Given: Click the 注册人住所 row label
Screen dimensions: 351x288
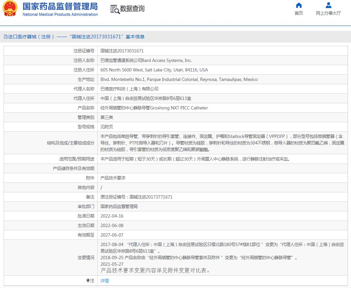Looking at the screenshot, I should coord(84,70).
